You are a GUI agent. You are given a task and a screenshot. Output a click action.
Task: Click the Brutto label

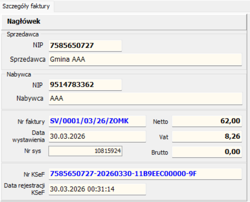[160, 153]
